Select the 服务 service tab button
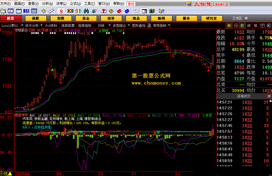272x176 pixels. (187, 18)
